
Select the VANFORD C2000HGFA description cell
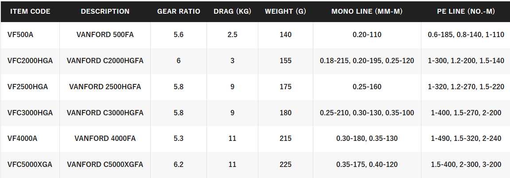(x=105, y=61)
